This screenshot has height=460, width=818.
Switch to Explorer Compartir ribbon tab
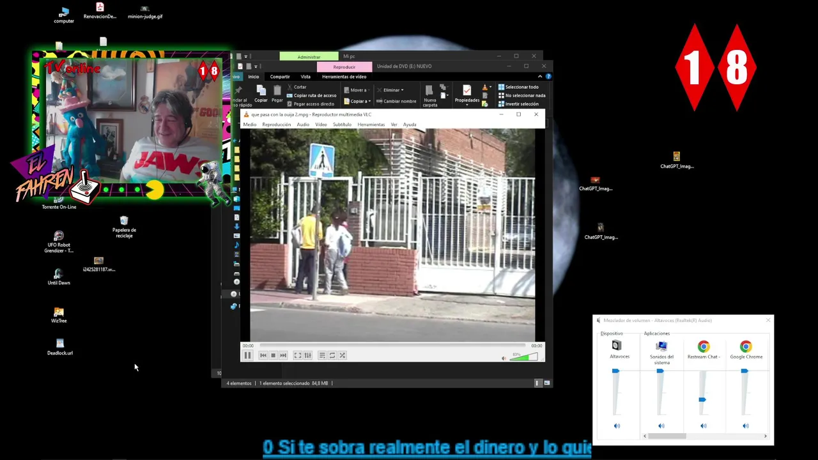coord(280,77)
